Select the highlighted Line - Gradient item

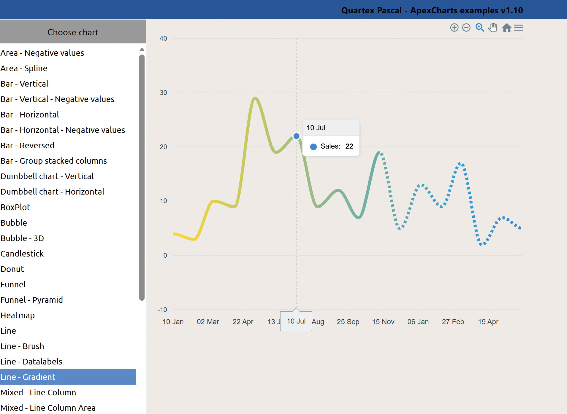click(68, 377)
